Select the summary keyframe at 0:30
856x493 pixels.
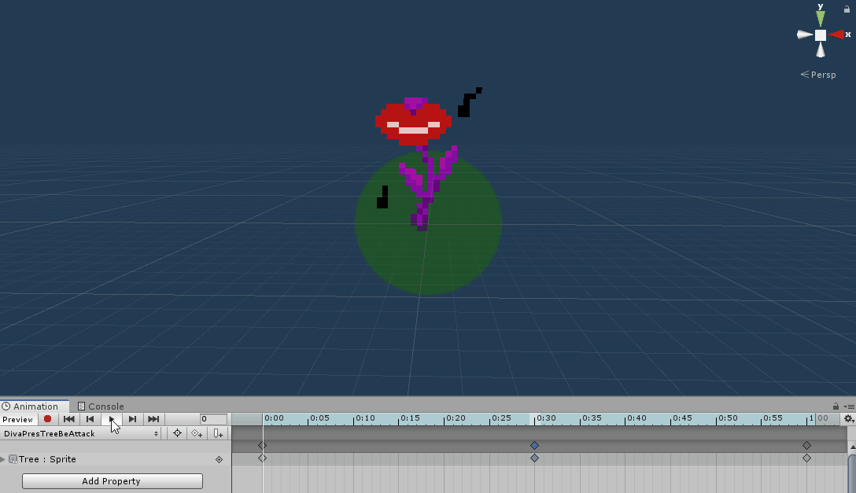(534, 446)
